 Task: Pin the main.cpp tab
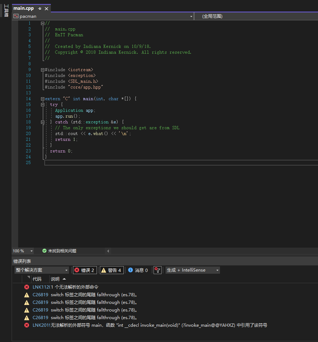click(x=40, y=8)
